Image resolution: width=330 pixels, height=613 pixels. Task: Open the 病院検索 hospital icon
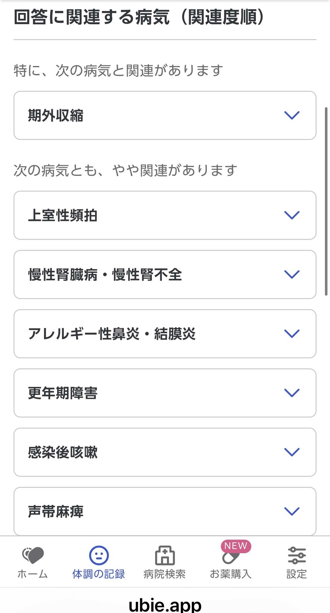pyautogui.click(x=165, y=555)
